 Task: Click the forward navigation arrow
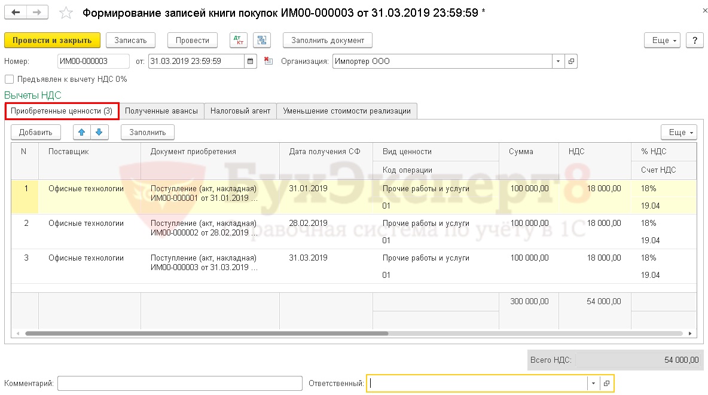[37, 13]
